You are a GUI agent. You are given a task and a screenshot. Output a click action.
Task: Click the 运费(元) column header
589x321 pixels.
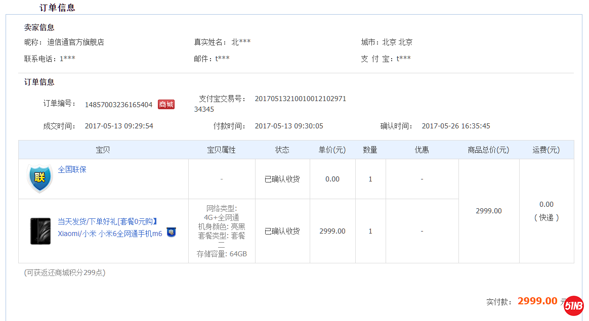tap(546, 150)
